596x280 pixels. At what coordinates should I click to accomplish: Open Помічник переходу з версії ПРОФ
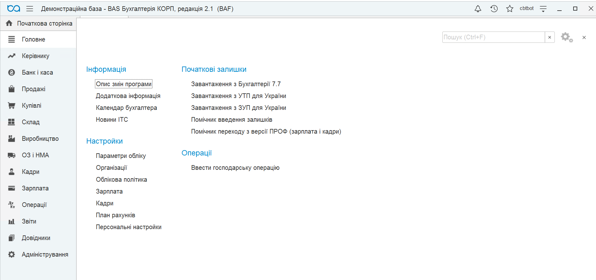[x=266, y=131]
